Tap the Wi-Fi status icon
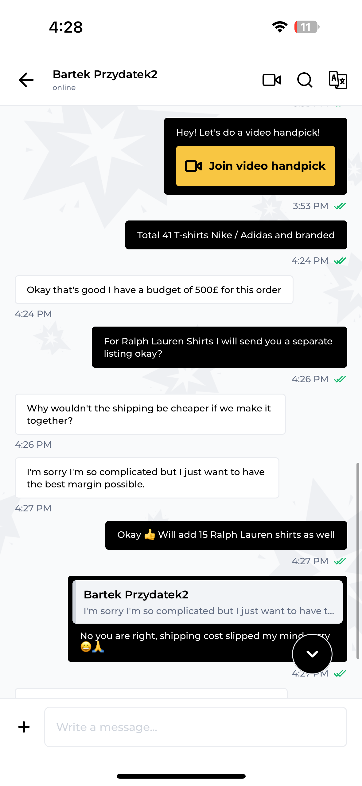Viewport: 362px width, 786px height. [280, 27]
